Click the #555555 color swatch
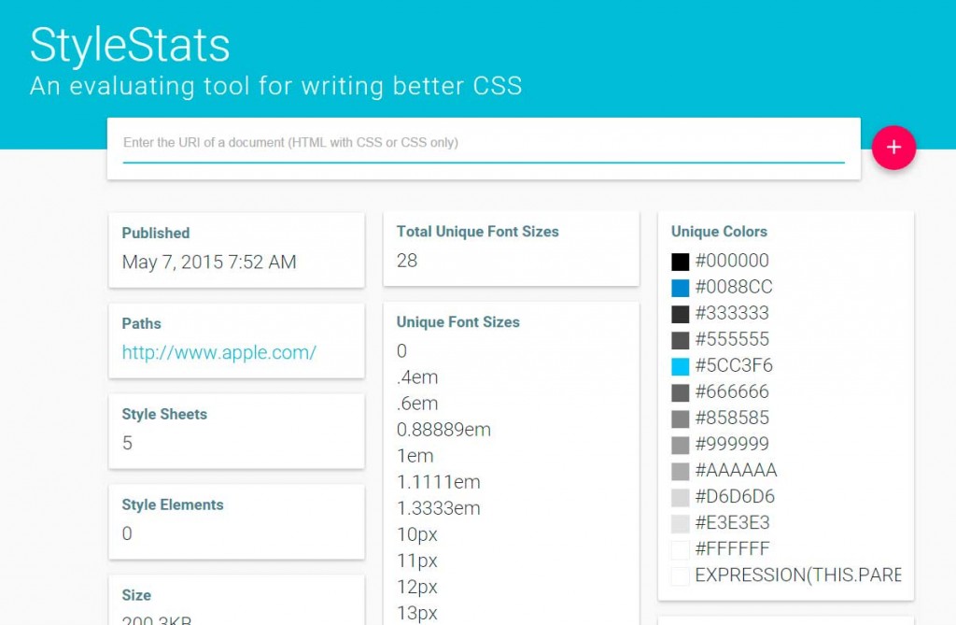The width and height of the screenshot is (956, 625). click(x=681, y=340)
